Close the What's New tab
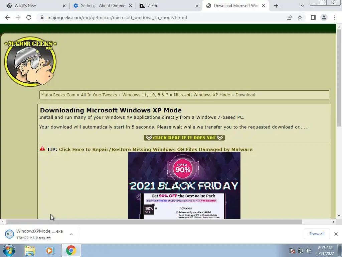 pos(64,6)
